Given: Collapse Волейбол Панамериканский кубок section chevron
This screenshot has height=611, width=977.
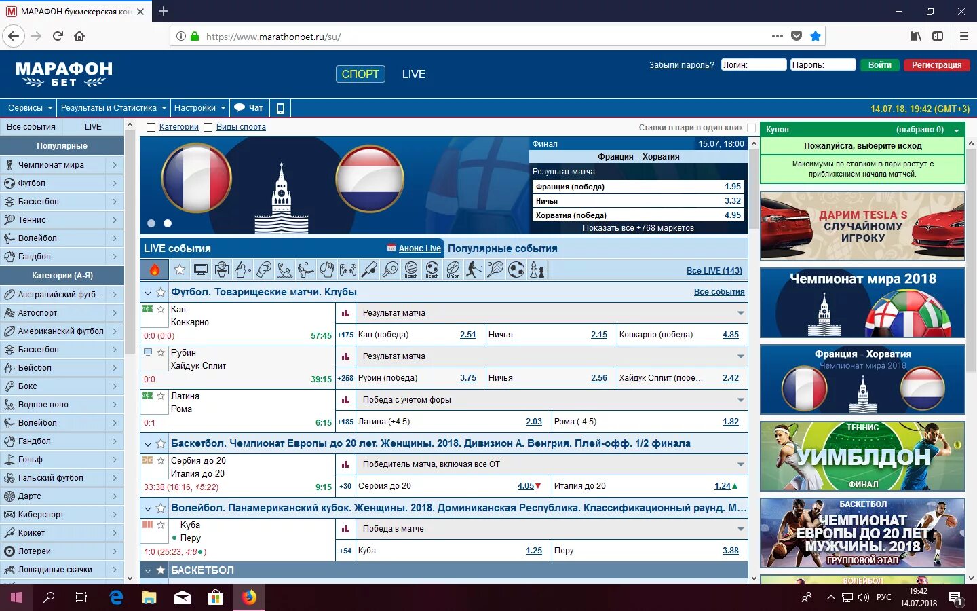Looking at the screenshot, I should click(147, 508).
